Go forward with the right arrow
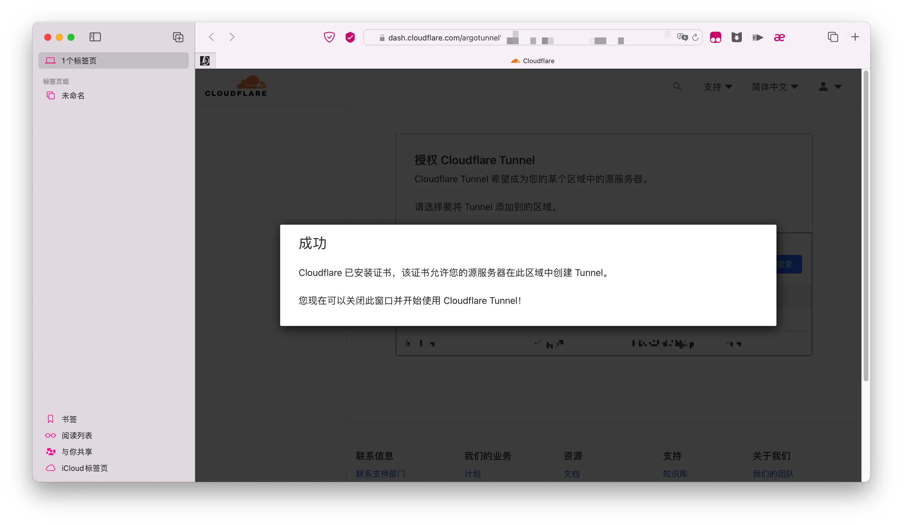Viewport: 903px width, 525px height. point(232,37)
